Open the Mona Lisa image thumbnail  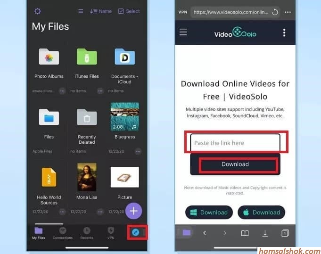pos(87,177)
